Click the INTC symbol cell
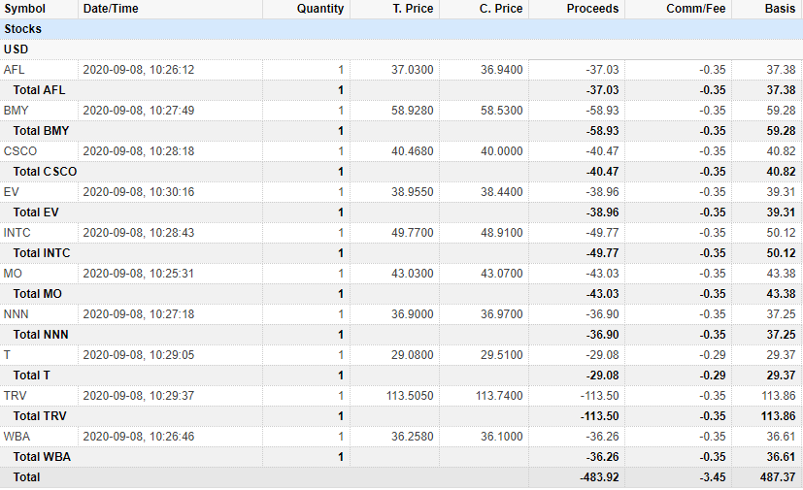The width and height of the screenshot is (803, 490). tap(17, 233)
